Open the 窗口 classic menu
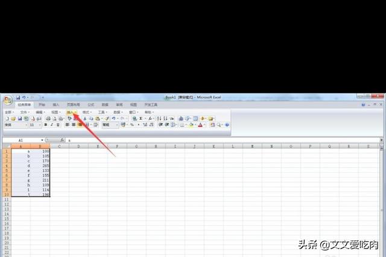Viewport: 386px width, 257px height. tap(133, 112)
